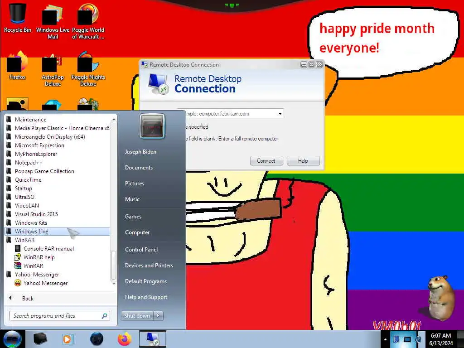Open Documents from Start menu

(x=139, y=168)
